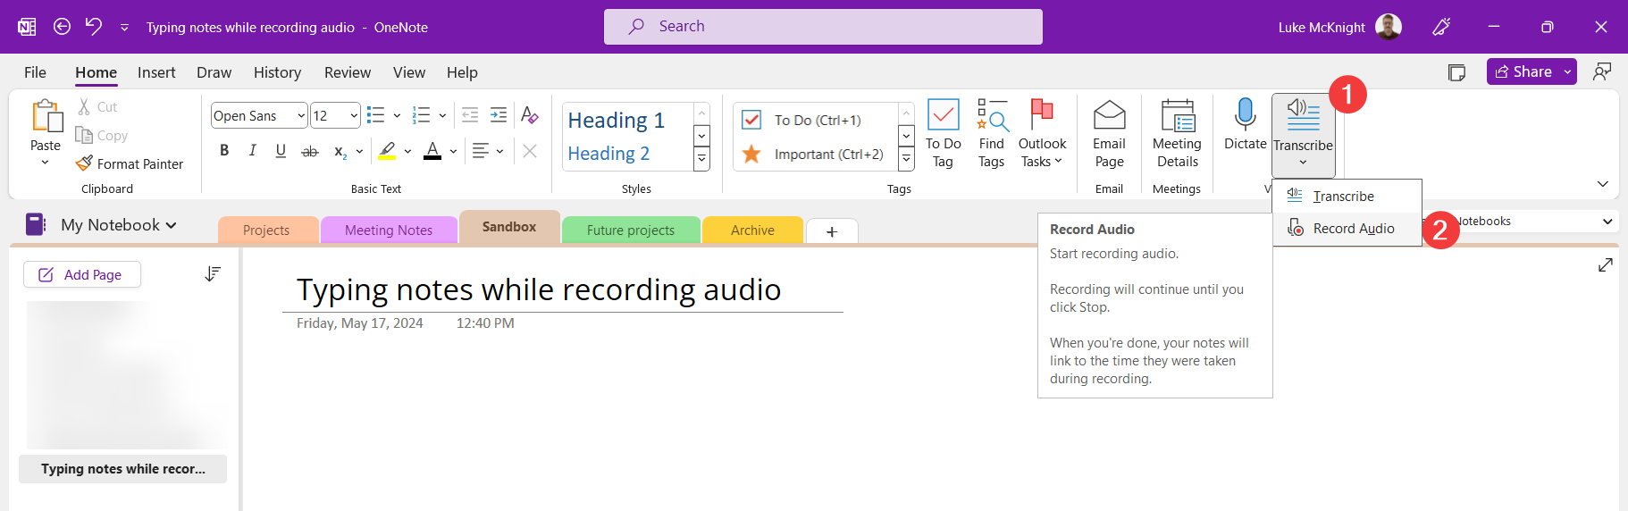Image resolution: width=1628 pixels, height=511 pixels.
Task: Select the 'Typing notes while recor...' page
Action: pos(123,469)
